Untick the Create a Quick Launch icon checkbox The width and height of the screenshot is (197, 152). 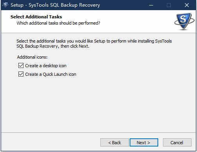[x=21, y=74]
